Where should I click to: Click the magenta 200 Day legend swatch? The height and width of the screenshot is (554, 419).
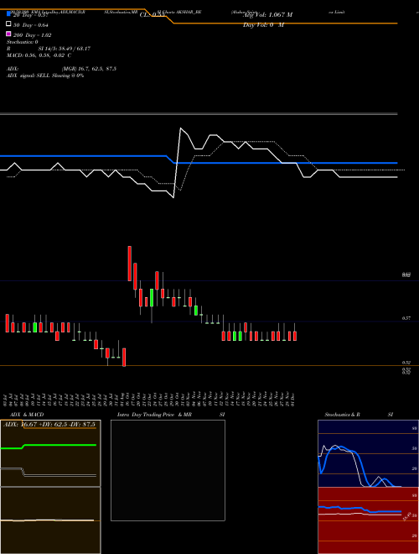(8, 34)
